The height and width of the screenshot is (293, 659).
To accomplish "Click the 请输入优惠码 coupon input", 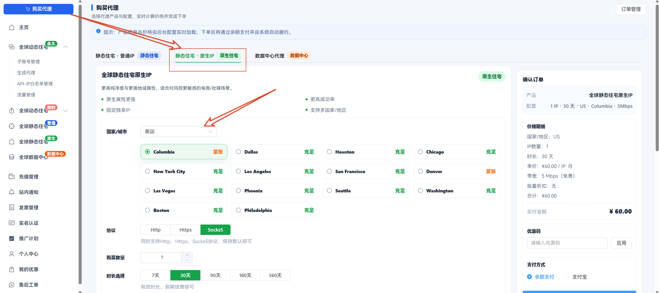I will [x=567, y=243].
